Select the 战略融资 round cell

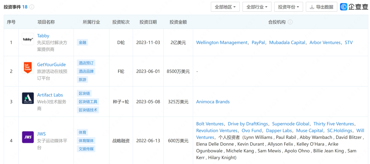[121, 141]
